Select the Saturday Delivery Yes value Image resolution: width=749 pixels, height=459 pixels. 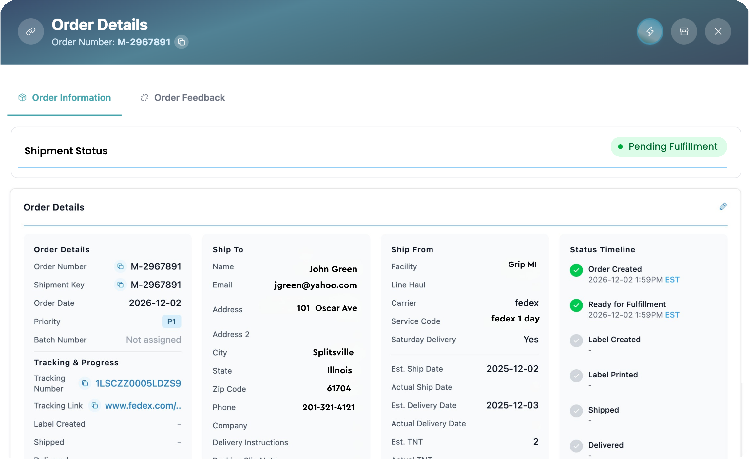click(x=531, y=340)
